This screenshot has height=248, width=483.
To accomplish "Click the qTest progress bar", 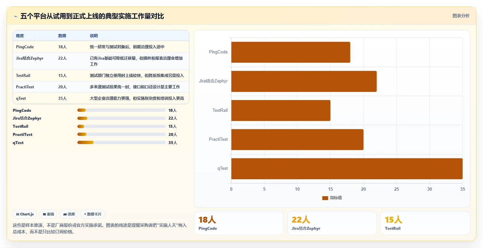I will click(x=121, y=142).
